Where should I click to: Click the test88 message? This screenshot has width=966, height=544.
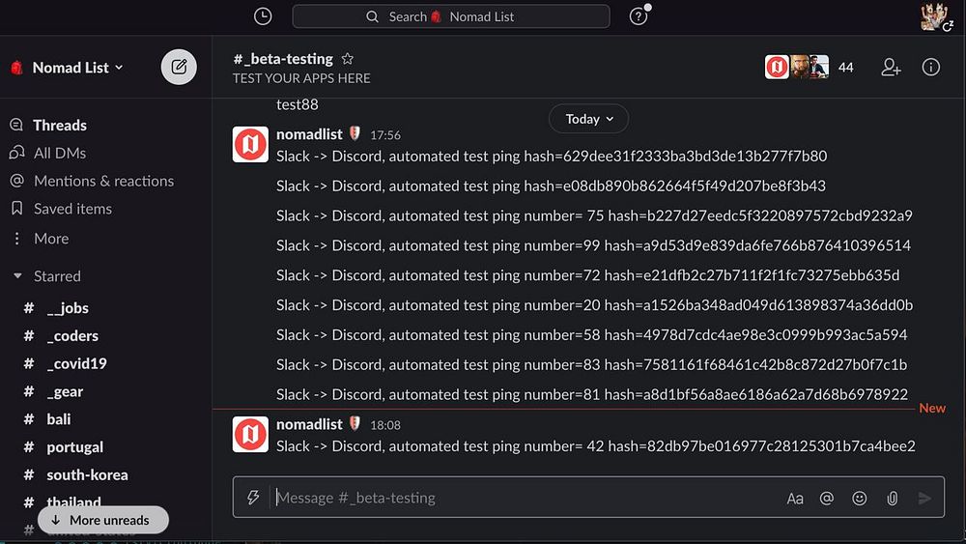(297, 104)
